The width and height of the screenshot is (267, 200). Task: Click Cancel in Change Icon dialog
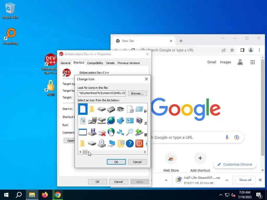pyautogui.click(x=137, y=162)
